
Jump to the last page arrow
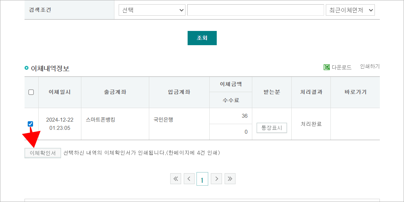[230, 179]
